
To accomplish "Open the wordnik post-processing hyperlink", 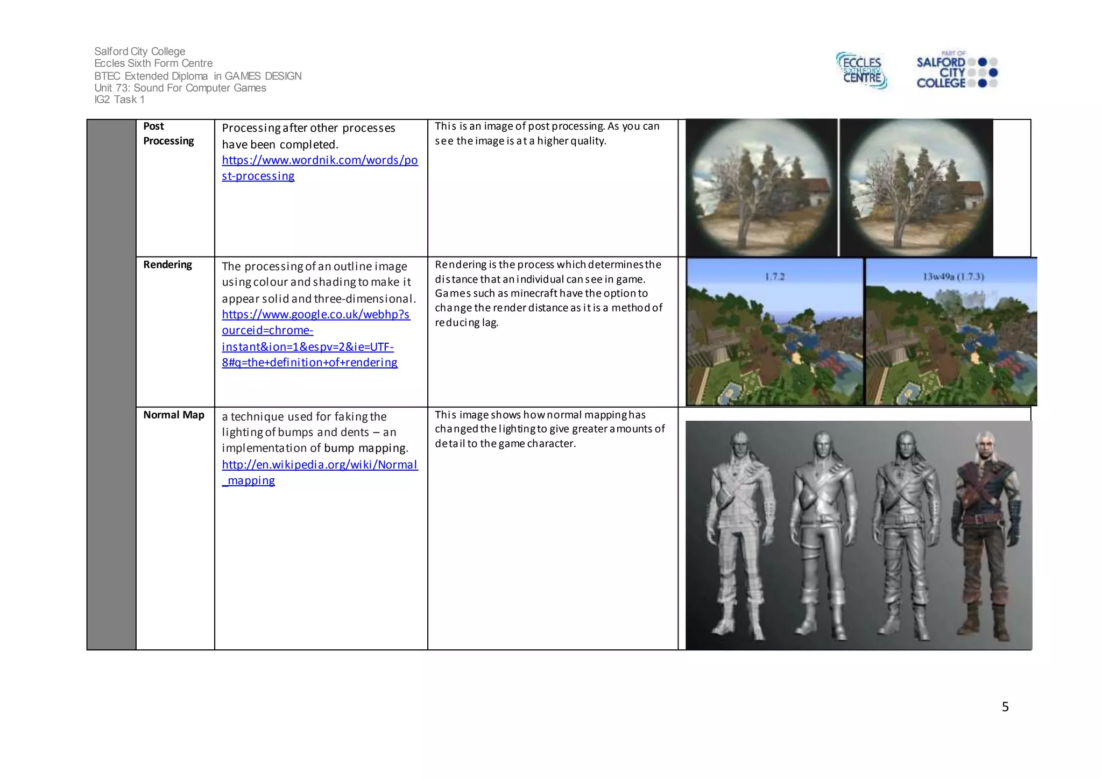I will 320,168.
